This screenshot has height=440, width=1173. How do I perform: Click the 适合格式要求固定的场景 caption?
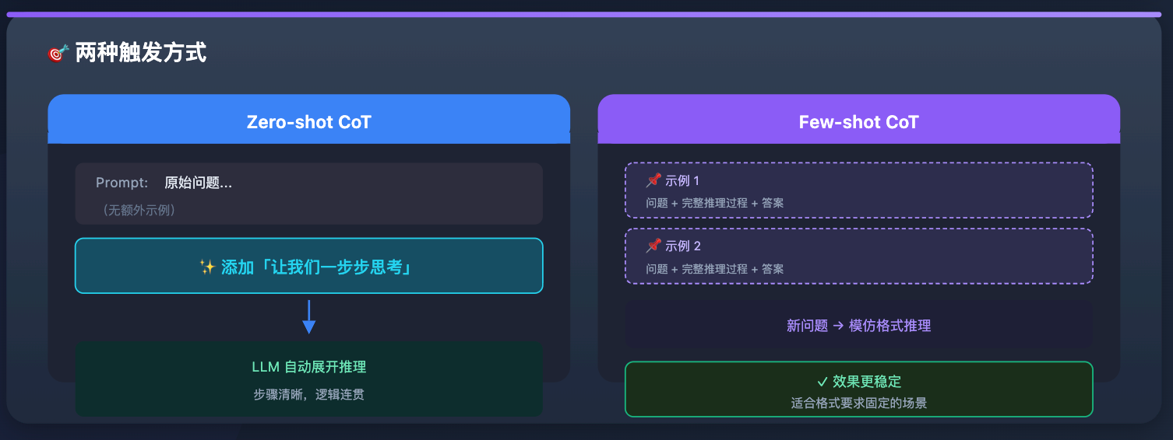[858, 403]
